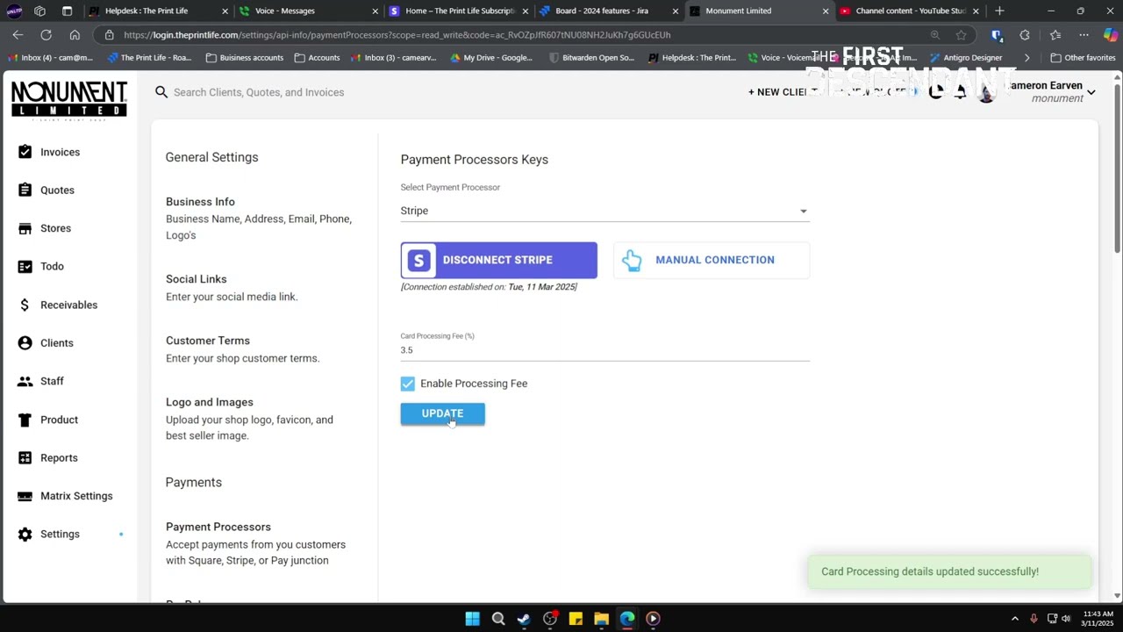Open the Select Payment Processor dropdown
The width and height of the screenshot is (1123, 632).
[604, 211]
